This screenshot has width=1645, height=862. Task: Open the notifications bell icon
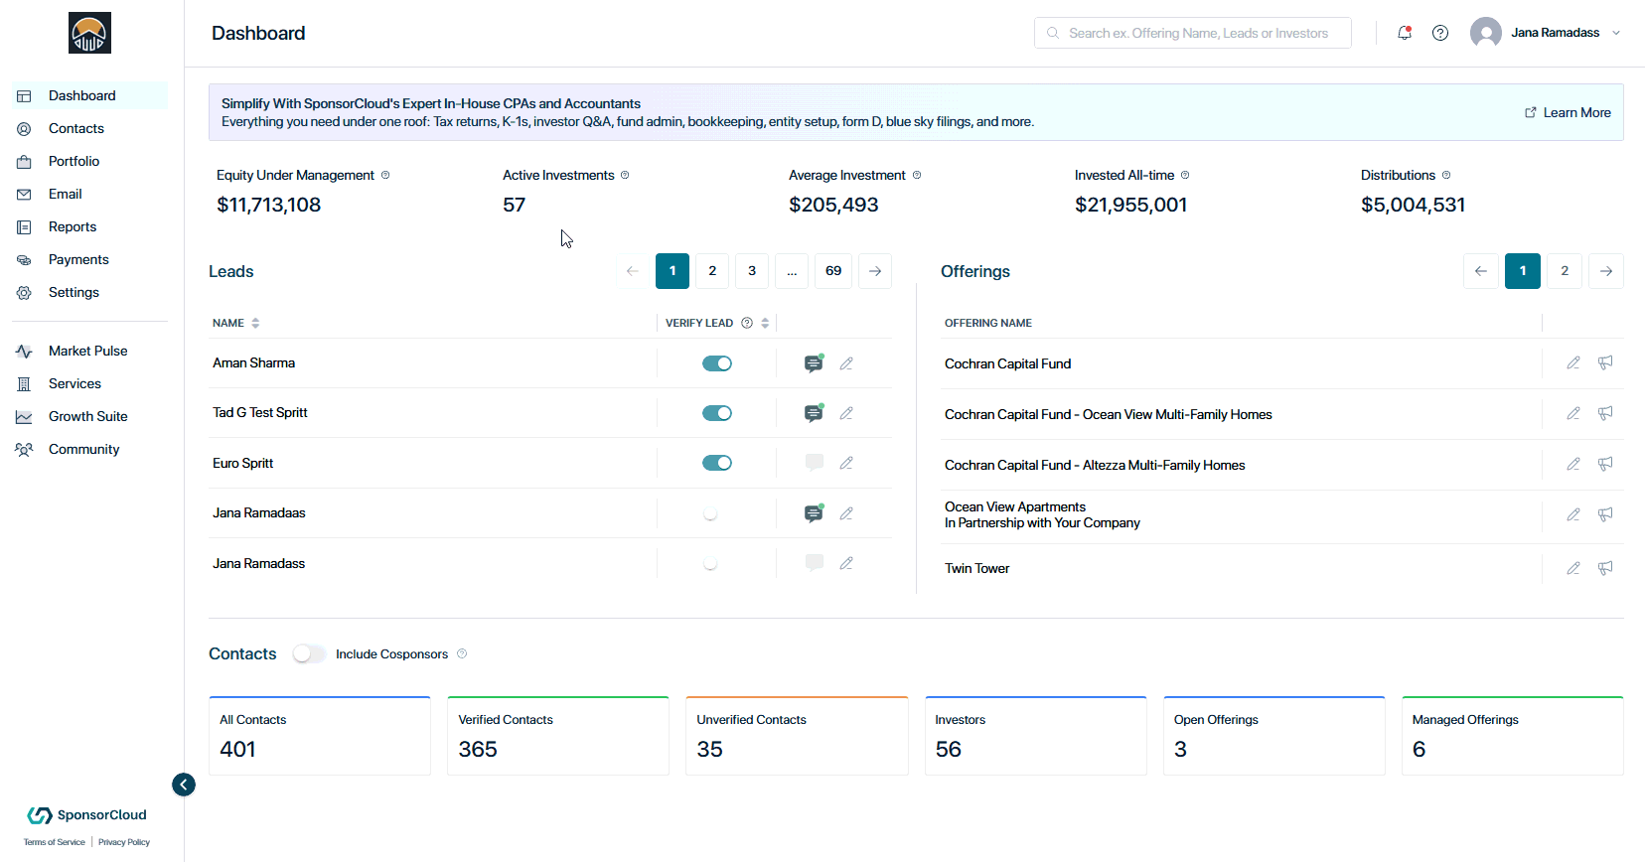tap(1405, 33)
